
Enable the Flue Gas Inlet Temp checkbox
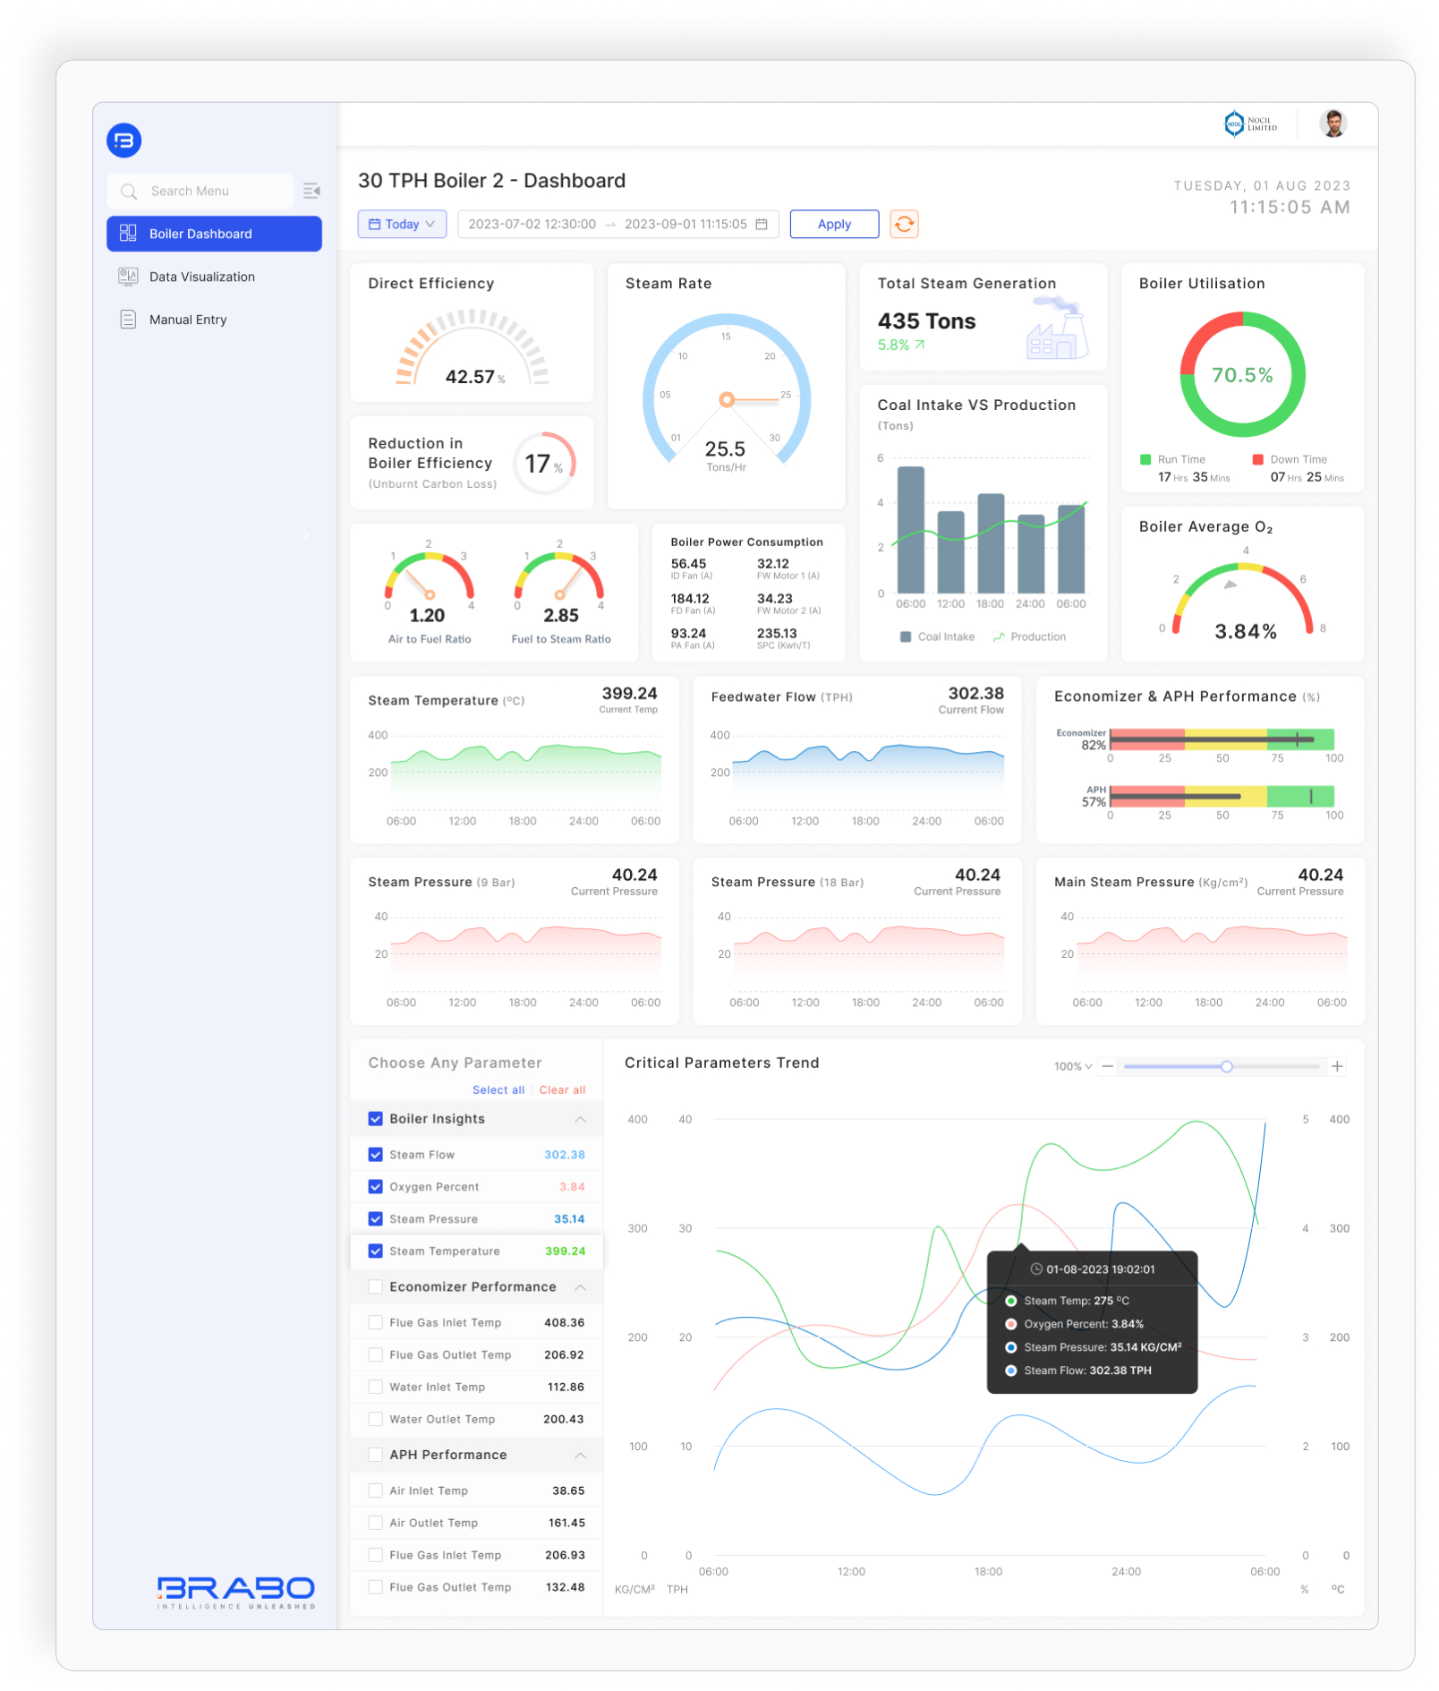pyautogui.click(x=376, y=1323)
